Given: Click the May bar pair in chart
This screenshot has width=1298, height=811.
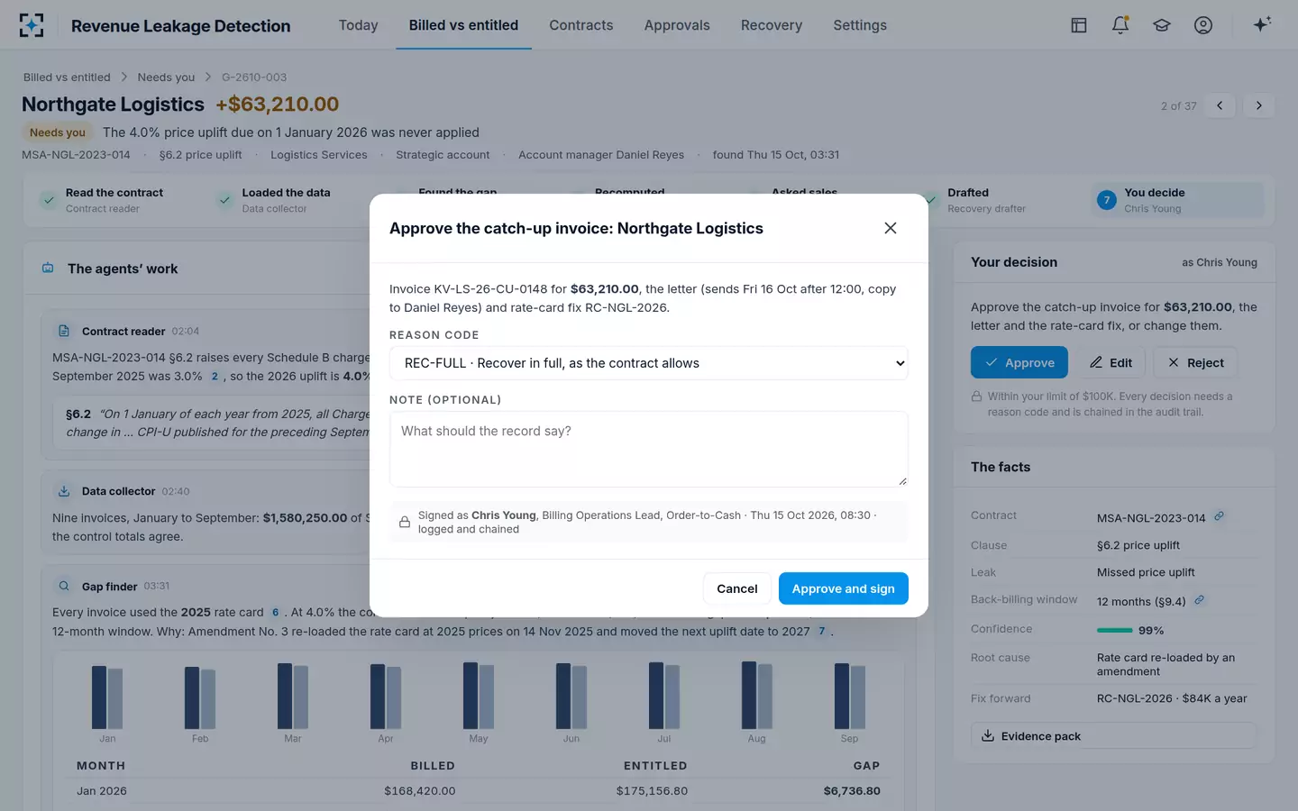Looking at the screenshot, I should tap(479, 696).
